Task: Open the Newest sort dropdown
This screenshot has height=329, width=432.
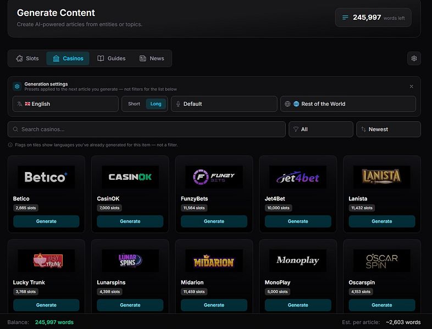Action: (389, 129)
